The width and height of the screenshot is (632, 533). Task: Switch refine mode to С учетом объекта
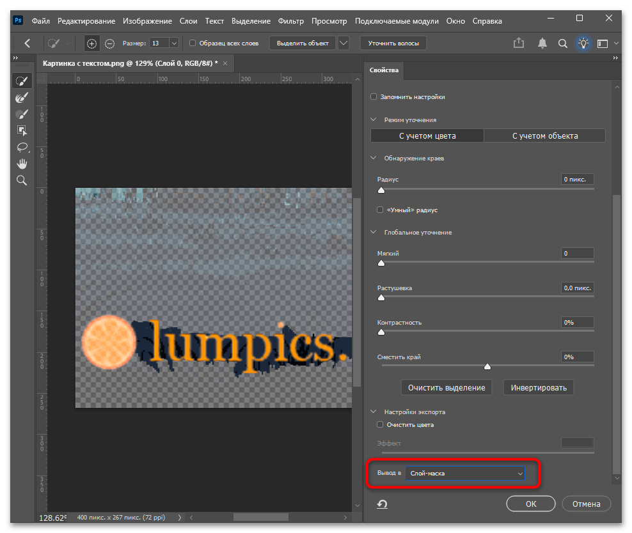pyautogui.click(x=545, y=136)
